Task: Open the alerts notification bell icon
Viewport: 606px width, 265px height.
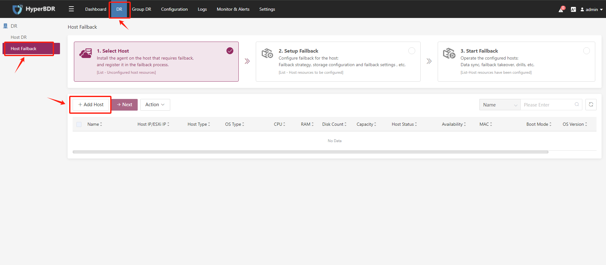Action: (561, 9)
